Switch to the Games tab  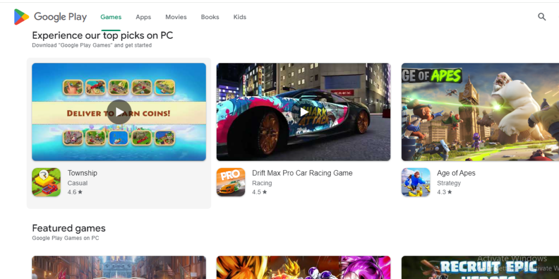(x=111, y=17)
